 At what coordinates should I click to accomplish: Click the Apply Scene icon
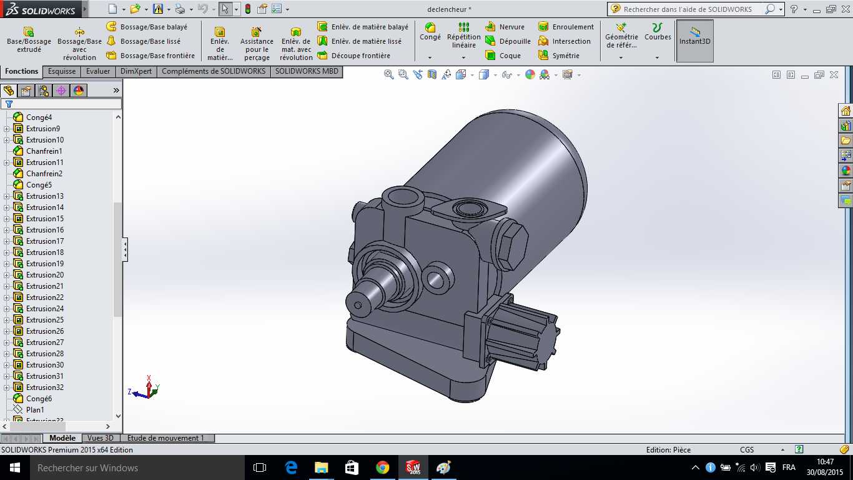point(545,74)
